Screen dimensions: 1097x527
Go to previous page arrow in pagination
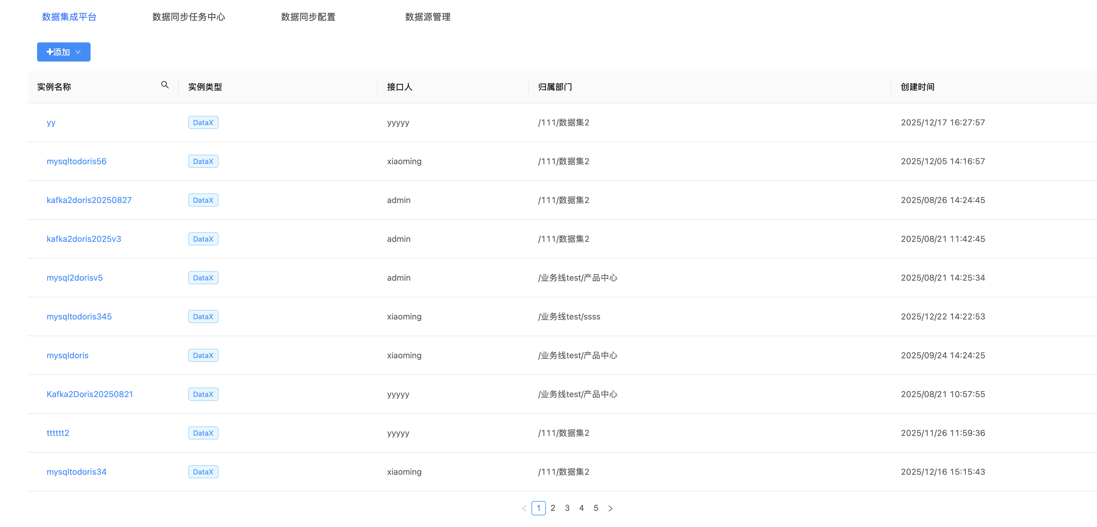(x=524, y=508)
